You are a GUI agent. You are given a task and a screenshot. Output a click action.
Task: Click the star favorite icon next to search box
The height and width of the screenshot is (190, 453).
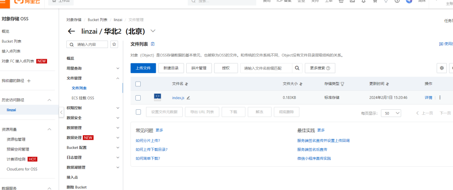(x=115, y=45)
